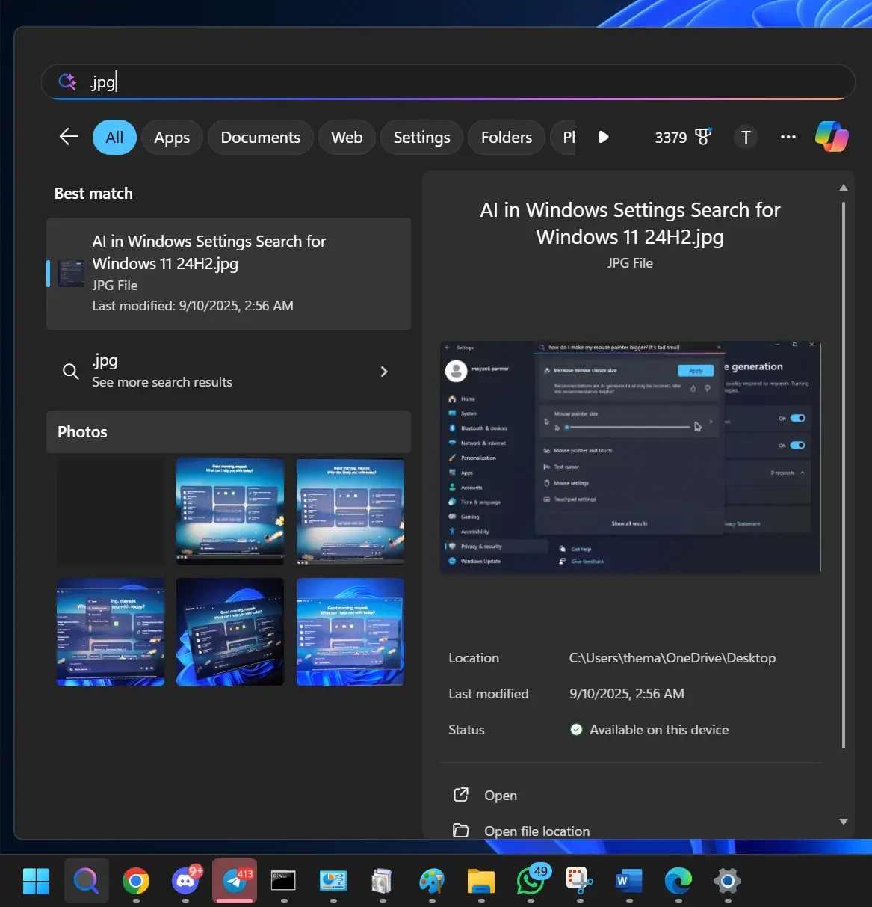Open the three-dots more options menu

pos(788,137)
